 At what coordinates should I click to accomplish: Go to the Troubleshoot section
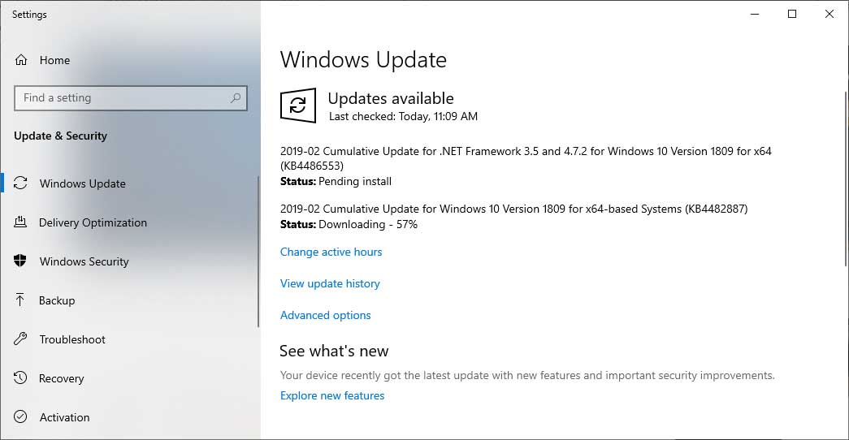point(72,339)
